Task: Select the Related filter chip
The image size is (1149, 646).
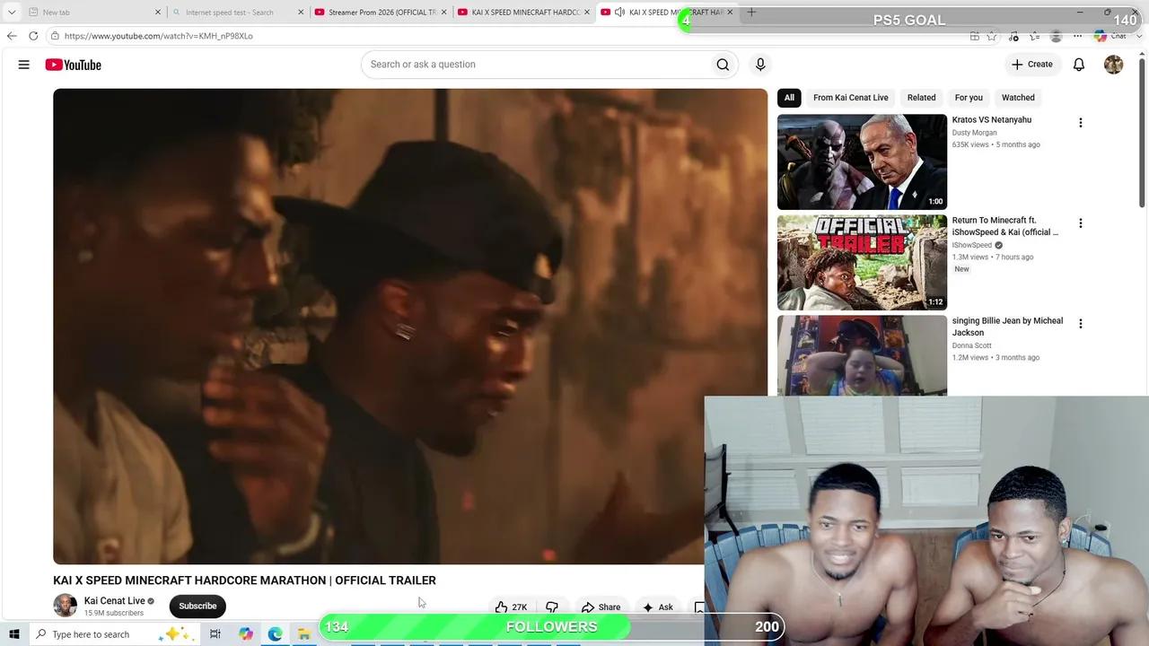Action: click(921, 98)
